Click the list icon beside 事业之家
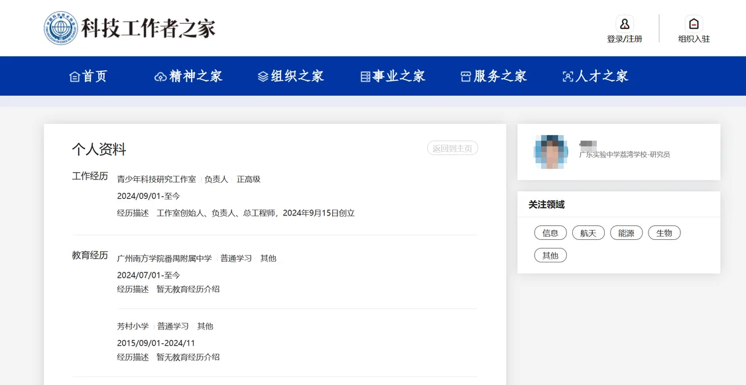The height and width of the screenshot is (385, 746). [365, 76]
